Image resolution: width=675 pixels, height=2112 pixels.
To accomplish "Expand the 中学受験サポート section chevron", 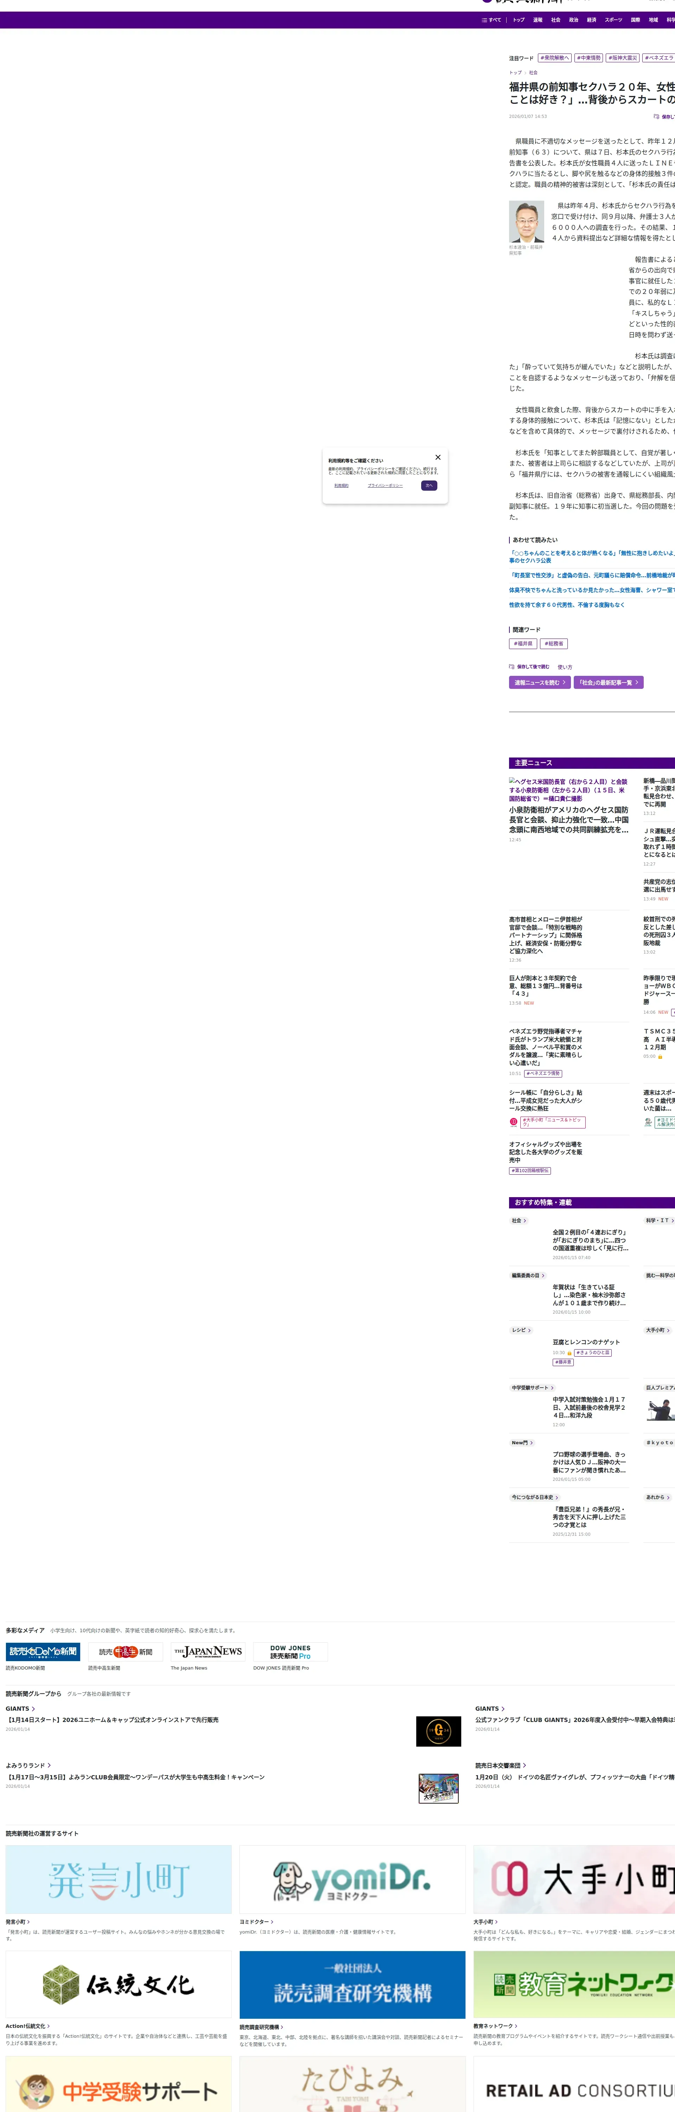I will tap(552, 1388).
